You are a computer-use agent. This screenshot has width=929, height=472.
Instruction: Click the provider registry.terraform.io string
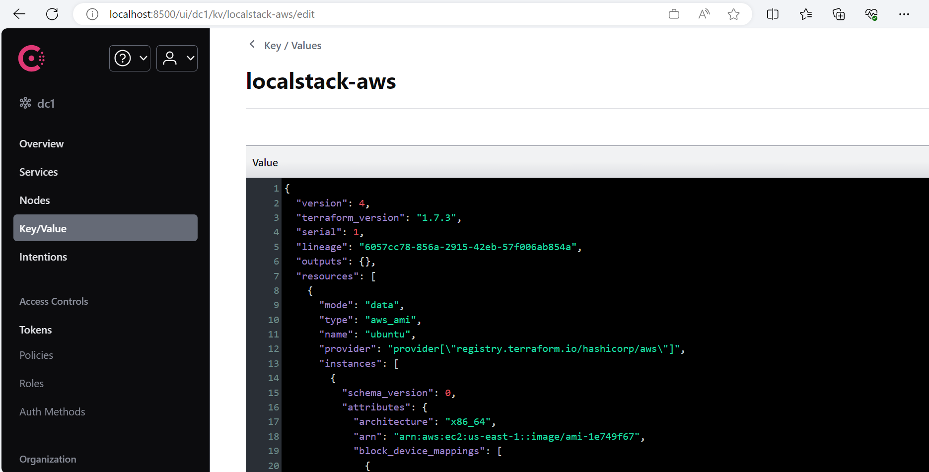tap(534, 349)
